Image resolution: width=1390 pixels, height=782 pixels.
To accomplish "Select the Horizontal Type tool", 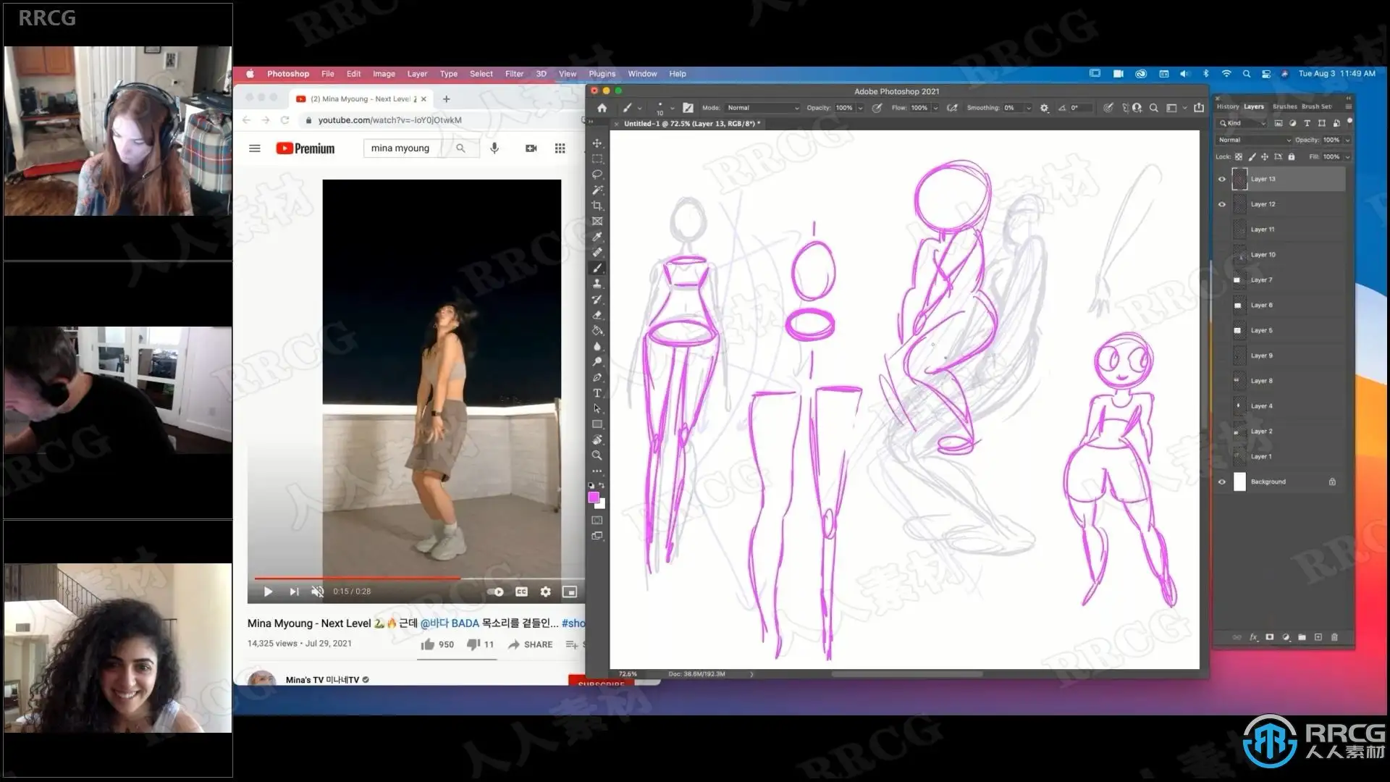I will point(597,393).
